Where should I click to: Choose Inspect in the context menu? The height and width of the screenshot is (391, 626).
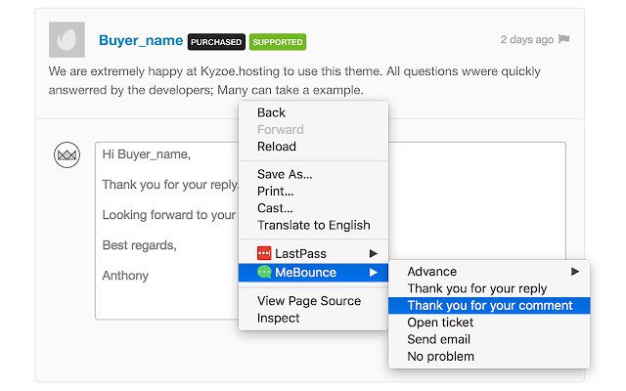pyautogui.click(x=313, y=318)
